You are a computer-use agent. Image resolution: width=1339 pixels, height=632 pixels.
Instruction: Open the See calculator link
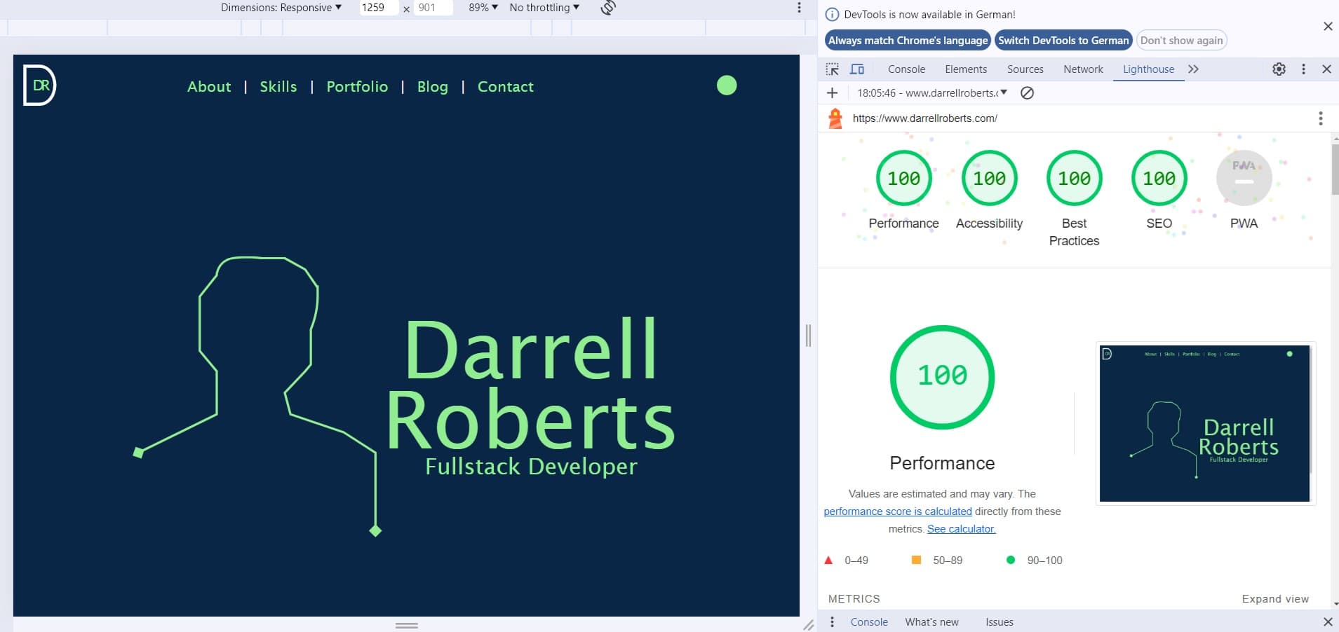[x=961, y=529]
